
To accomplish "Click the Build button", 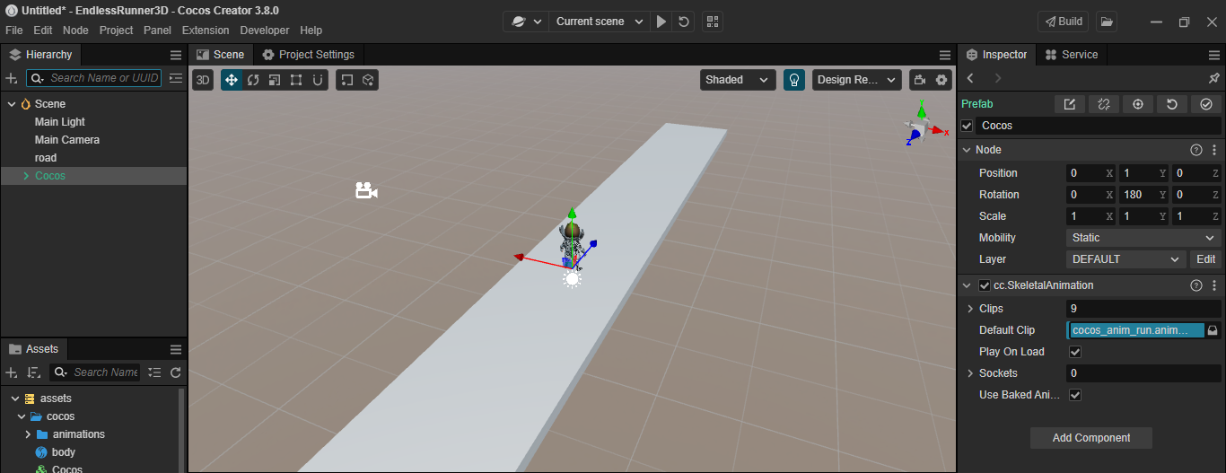I will [1063, 22].
